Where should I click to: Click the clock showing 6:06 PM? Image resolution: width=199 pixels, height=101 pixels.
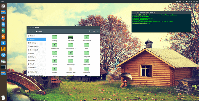192,2
